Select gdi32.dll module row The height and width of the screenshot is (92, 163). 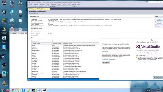point(65,53)
